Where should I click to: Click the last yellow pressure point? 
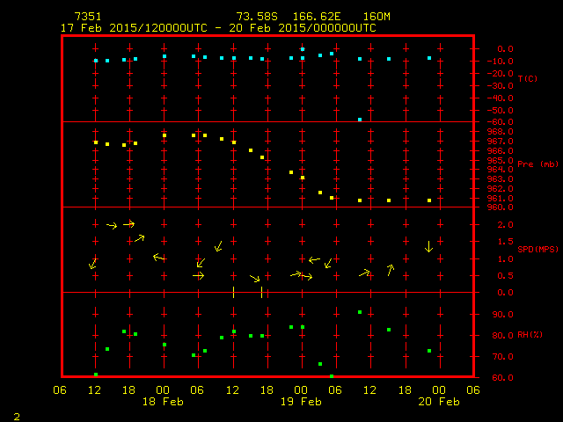pos(429,200)
